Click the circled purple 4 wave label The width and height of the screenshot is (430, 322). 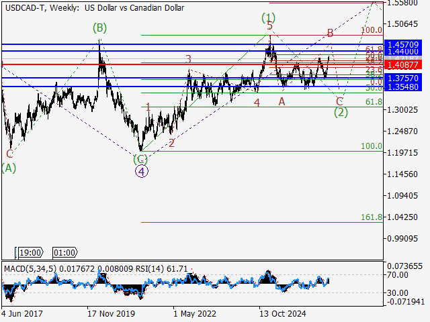(x=142, y=172)
